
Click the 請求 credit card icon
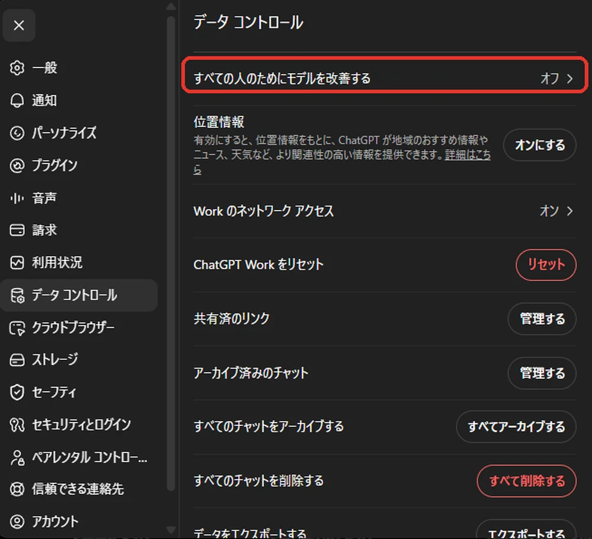tap(17, 230)
